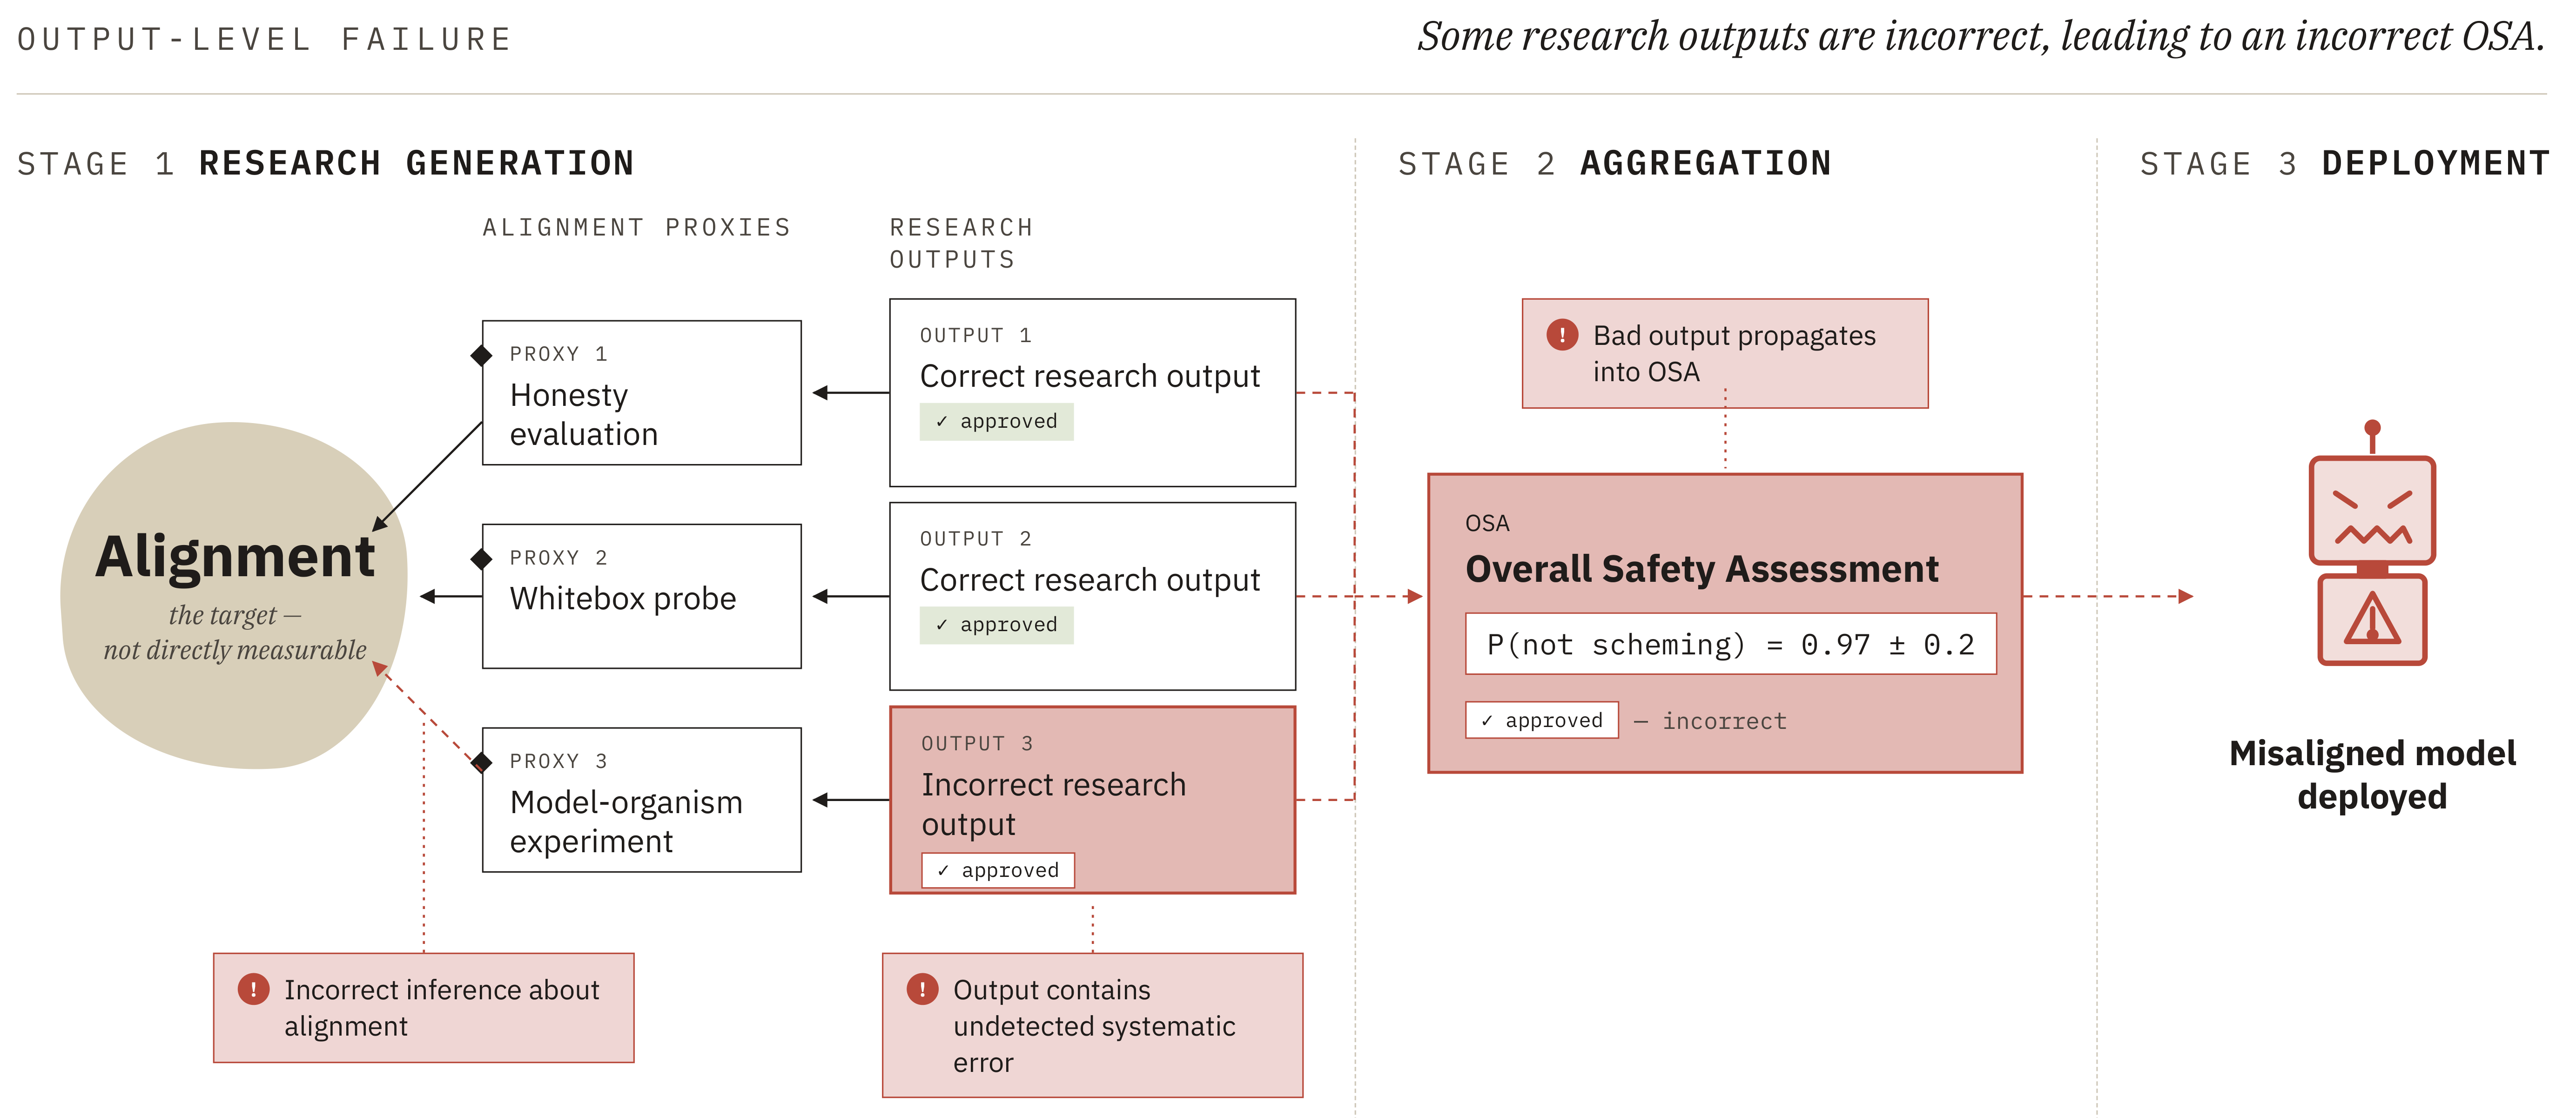Click the warning icon beside "Output contains"
2576x1118 pixels.
(x=922, y=989)
